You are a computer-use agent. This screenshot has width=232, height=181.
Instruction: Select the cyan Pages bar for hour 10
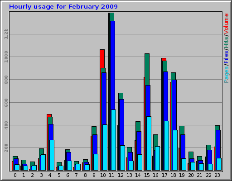point(105,148)
